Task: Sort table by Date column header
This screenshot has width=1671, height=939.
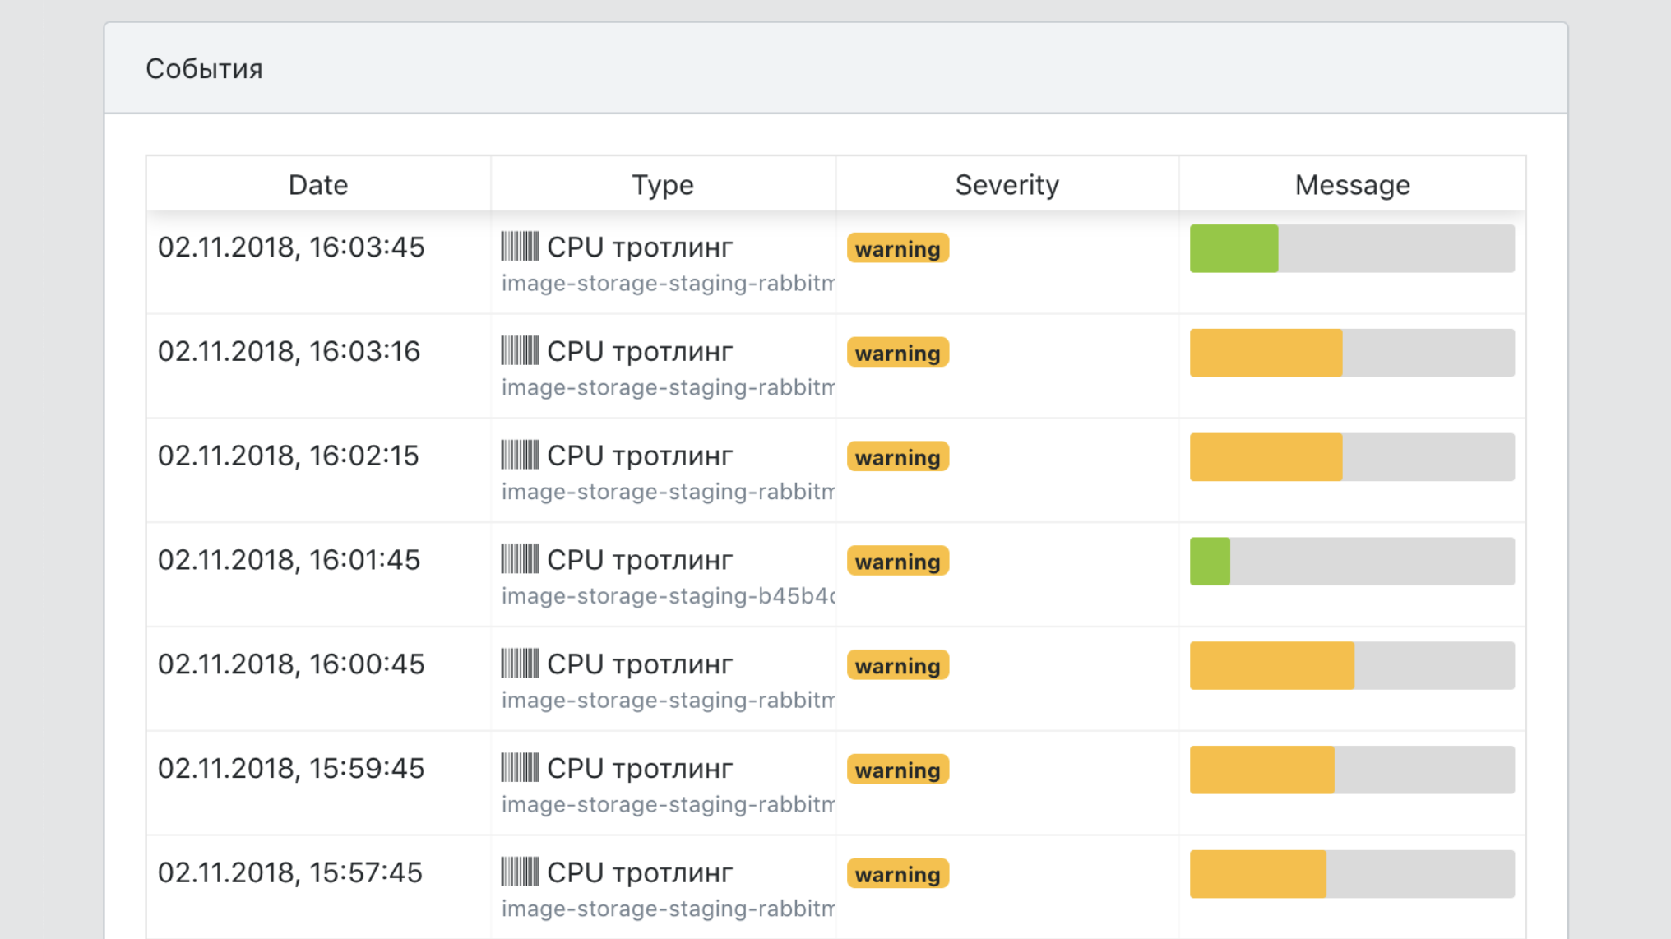Action: tap(317, 185)
